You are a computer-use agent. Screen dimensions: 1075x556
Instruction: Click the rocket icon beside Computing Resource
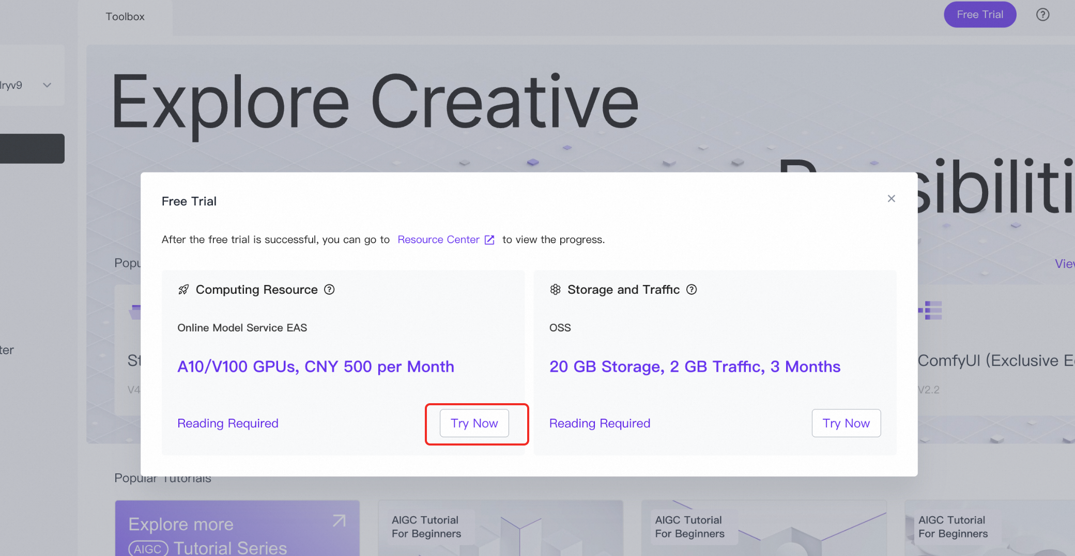pyautogui.click(x=183, y=290)
